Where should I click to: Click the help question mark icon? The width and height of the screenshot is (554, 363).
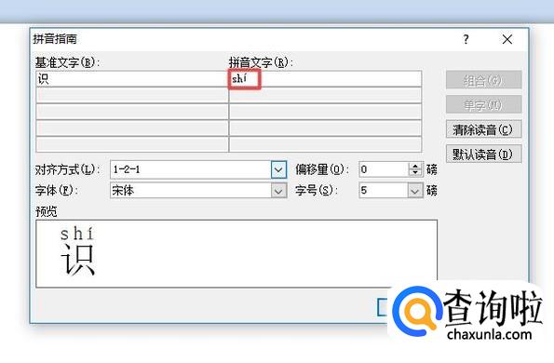point(466,39)
